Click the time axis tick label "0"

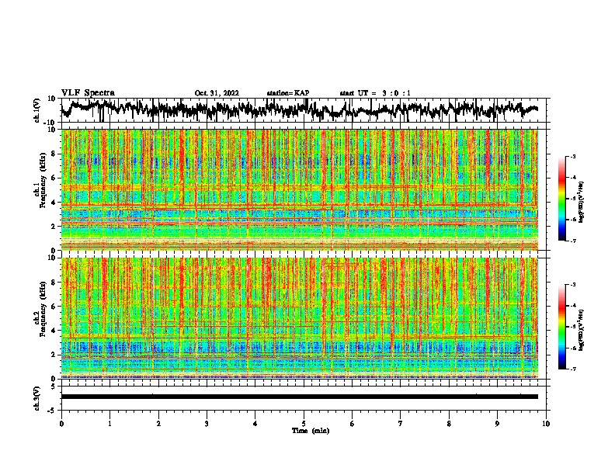tap(61, 424)
